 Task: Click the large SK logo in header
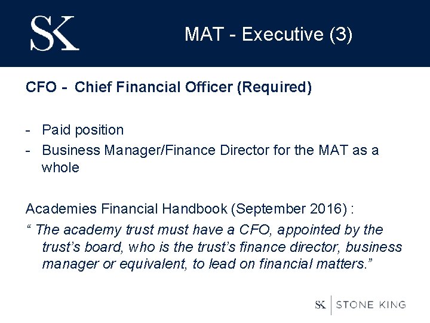[54, 33]
